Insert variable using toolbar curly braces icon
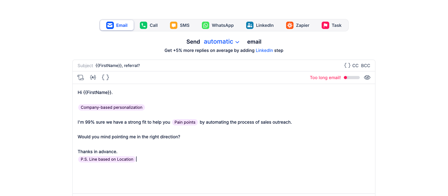 coord(105,78)
